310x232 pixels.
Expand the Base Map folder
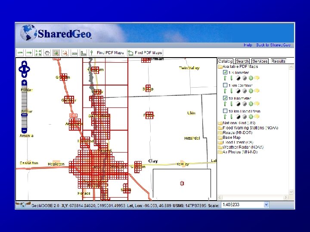coord(220,137)
